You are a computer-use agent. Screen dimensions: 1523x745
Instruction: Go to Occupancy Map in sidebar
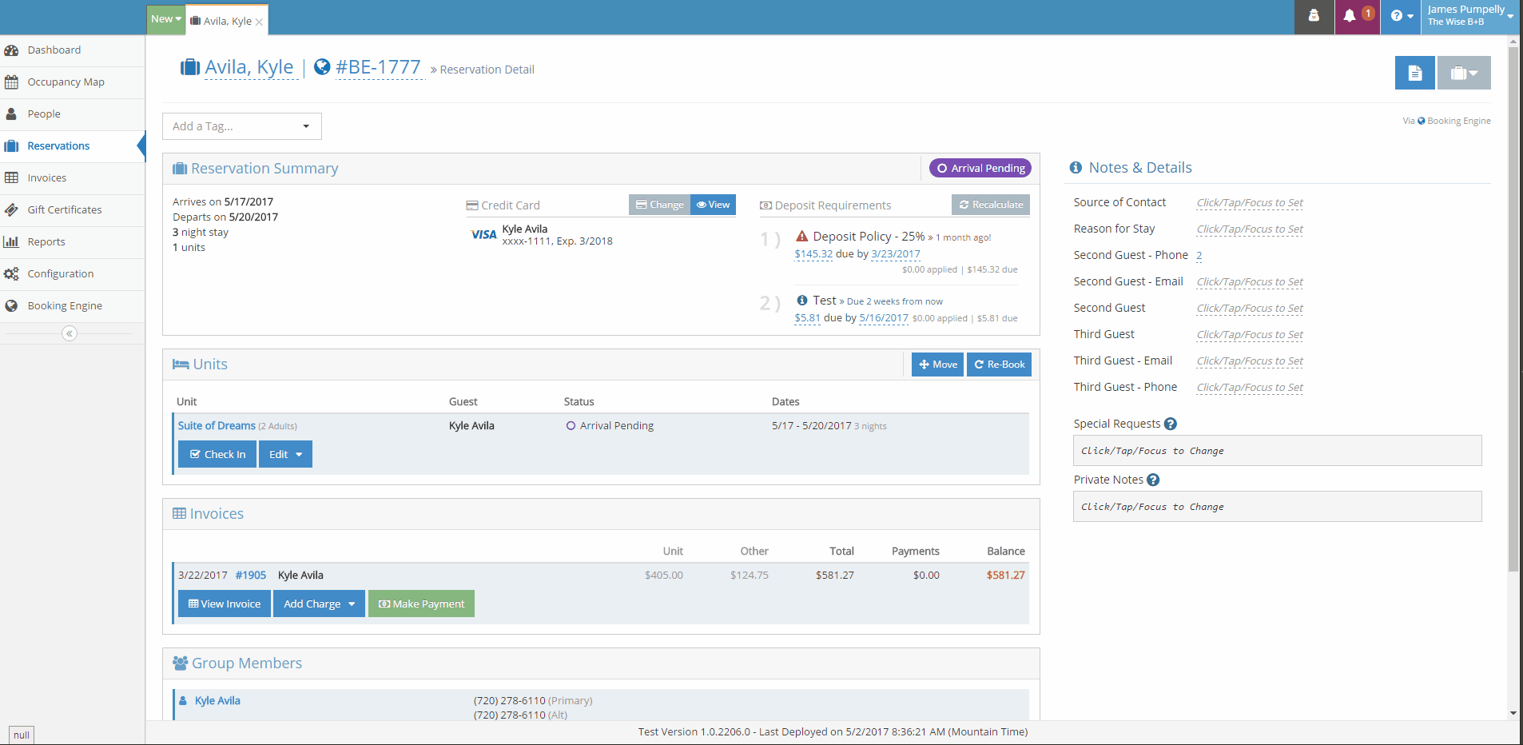tap(66, 82)
